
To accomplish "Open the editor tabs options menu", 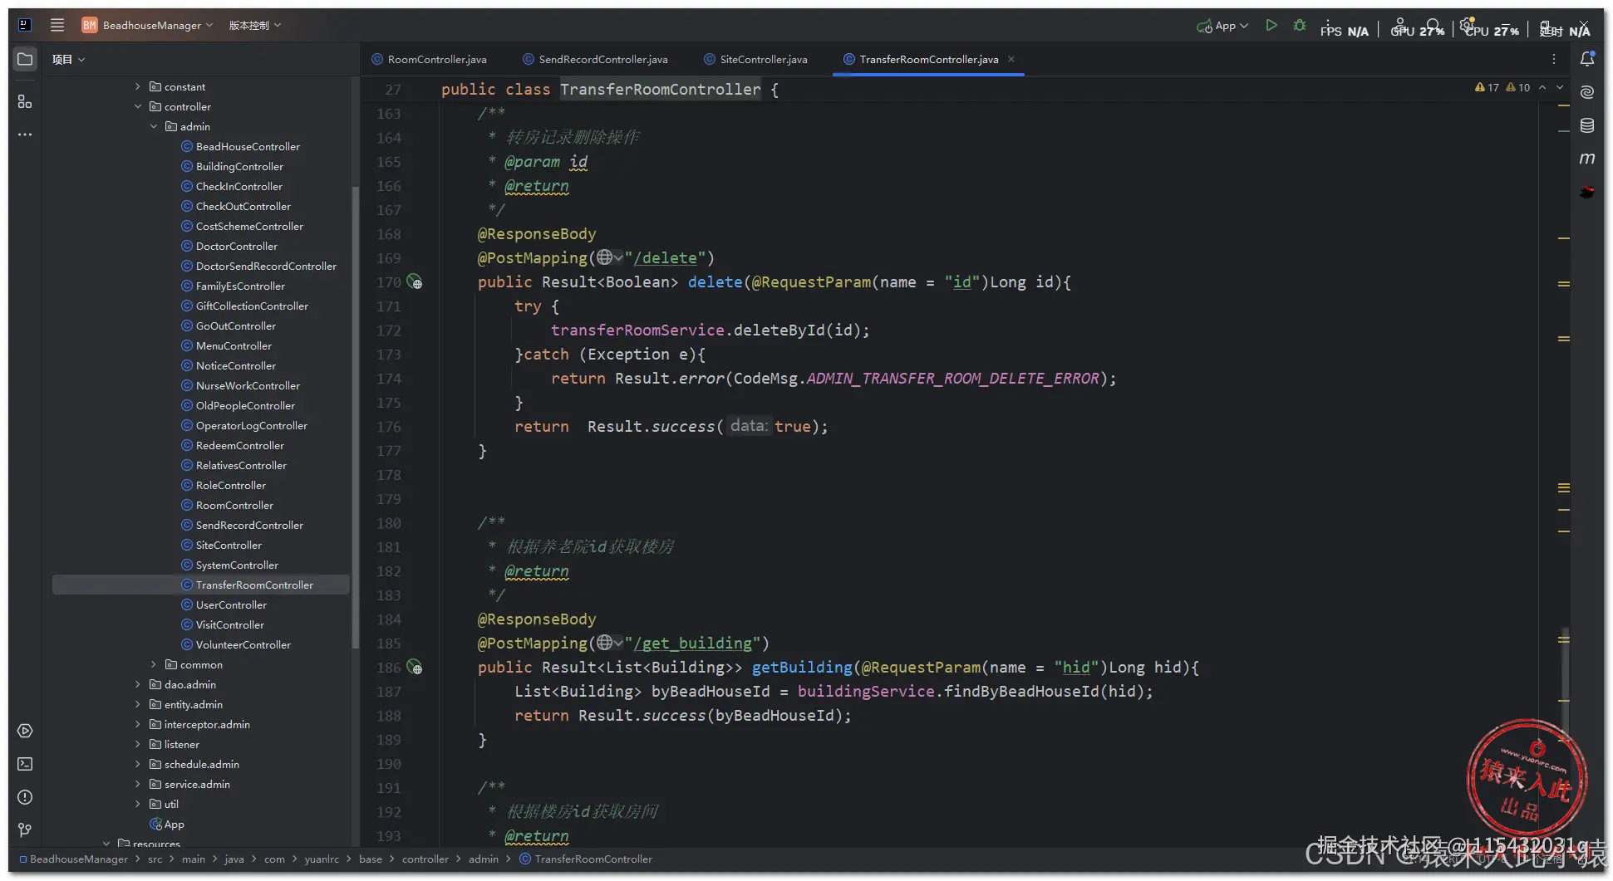I will pyautogui.click(x=1553, y=59).
